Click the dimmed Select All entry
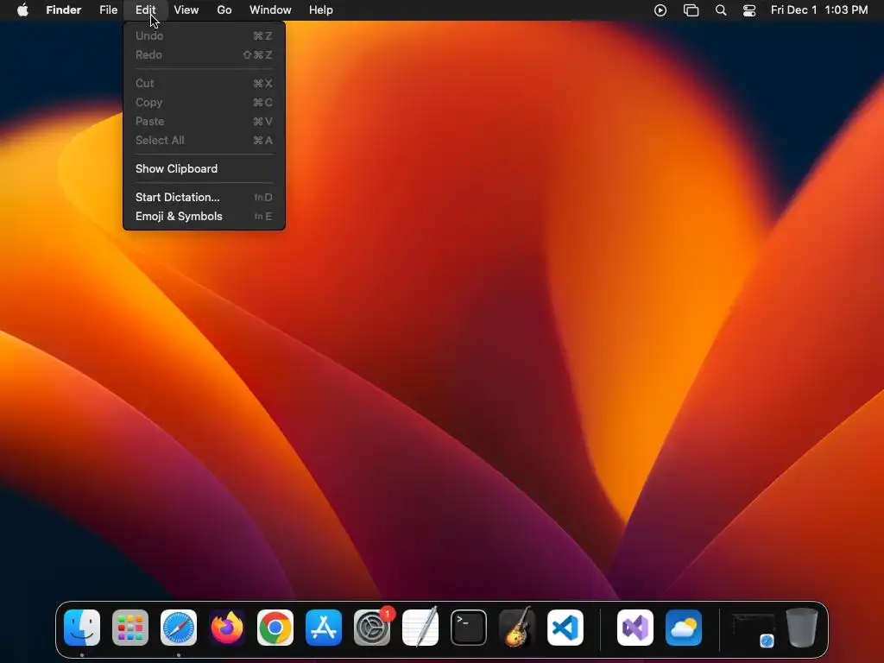 pyautogui.click(x=204, y=141)
